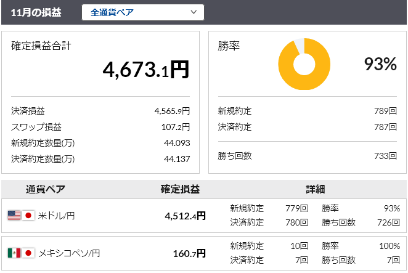Click the 通貨ペア column header
Screen dimensions: 408x273
46,189
